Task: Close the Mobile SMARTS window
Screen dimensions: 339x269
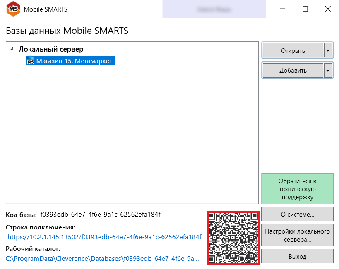Action: click(327, 9)
